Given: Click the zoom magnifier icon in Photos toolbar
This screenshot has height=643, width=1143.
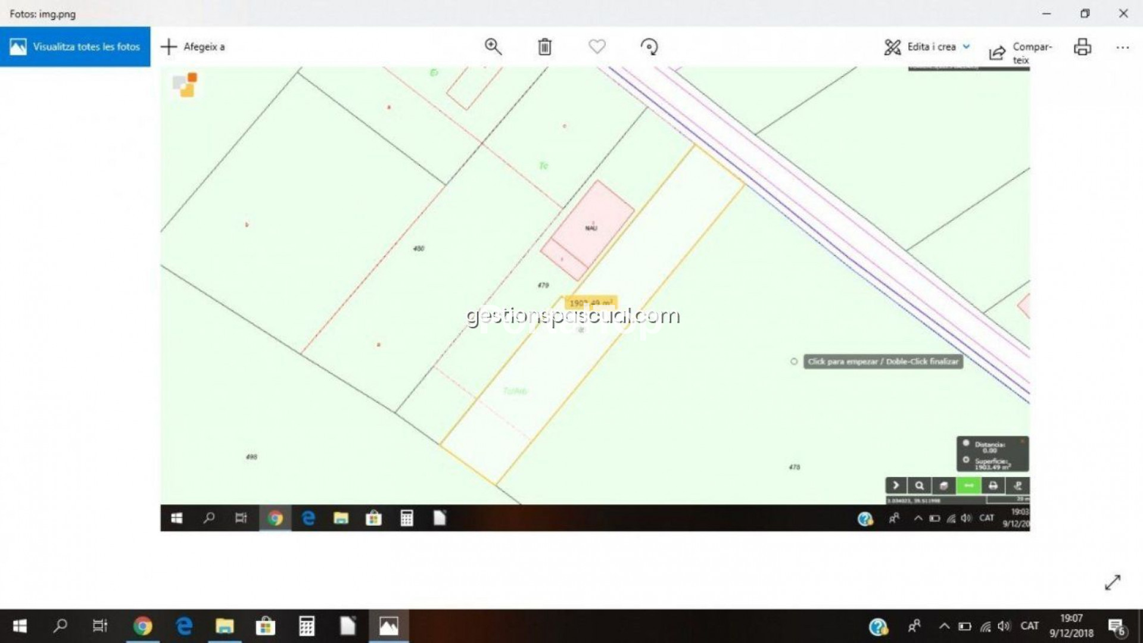Looking at the screenshot, I should 493,46.
